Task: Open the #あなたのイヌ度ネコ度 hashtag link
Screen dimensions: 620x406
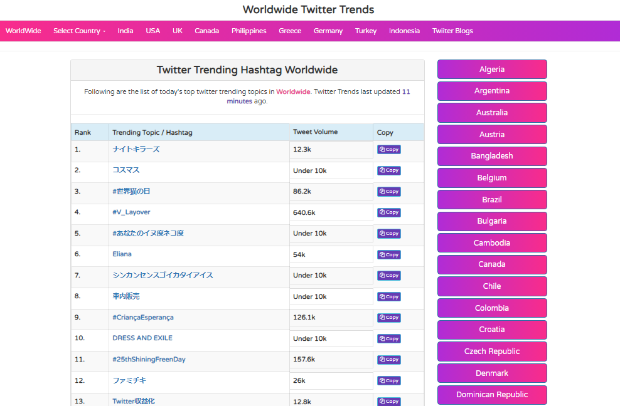Action: point(148,234)
